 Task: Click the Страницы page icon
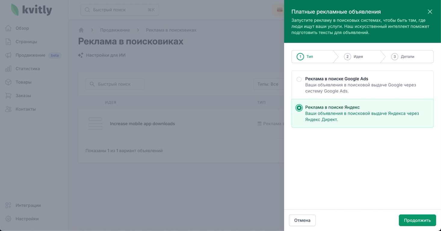click(x=8, y=42)
